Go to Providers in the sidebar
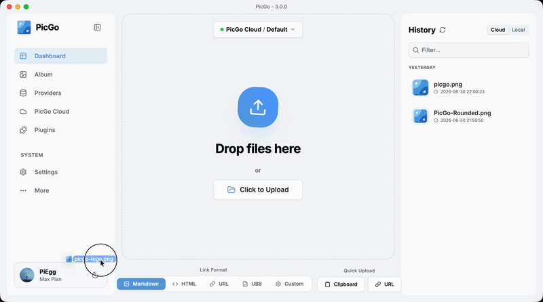Viewport: 543px width, 302px height. coord(60,93)
